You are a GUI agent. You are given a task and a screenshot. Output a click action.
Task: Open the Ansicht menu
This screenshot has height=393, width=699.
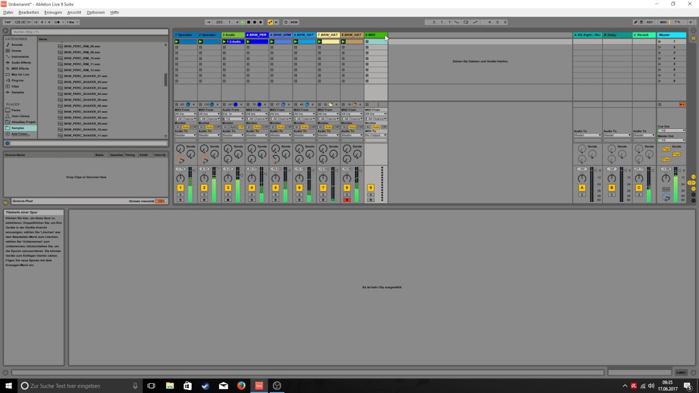tap(74, 12)
